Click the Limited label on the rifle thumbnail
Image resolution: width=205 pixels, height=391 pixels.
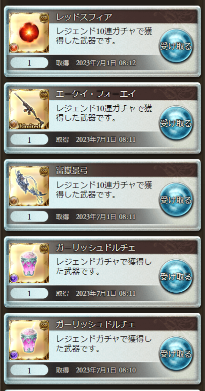[29, 126]
